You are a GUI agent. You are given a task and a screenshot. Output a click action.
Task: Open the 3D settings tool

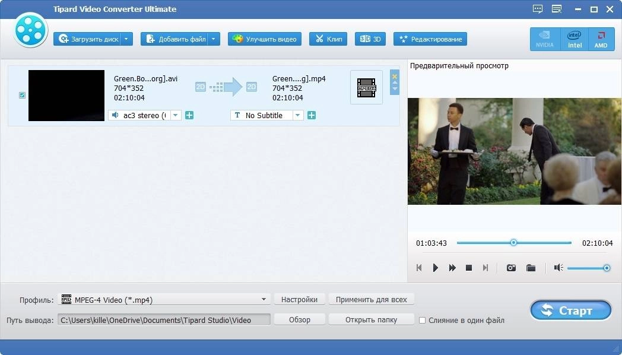pyautogui.click(x=370, y=39)
